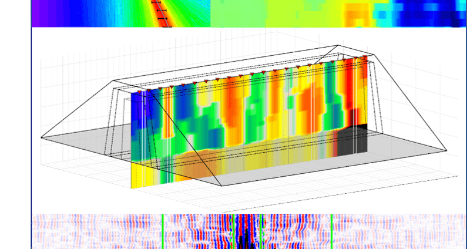
Task: Click the rightmost green vertical line in radargram
Action: (332, 231)
